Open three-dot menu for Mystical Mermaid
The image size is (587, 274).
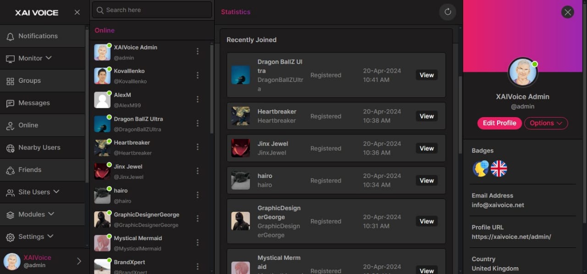coord(198,242)
